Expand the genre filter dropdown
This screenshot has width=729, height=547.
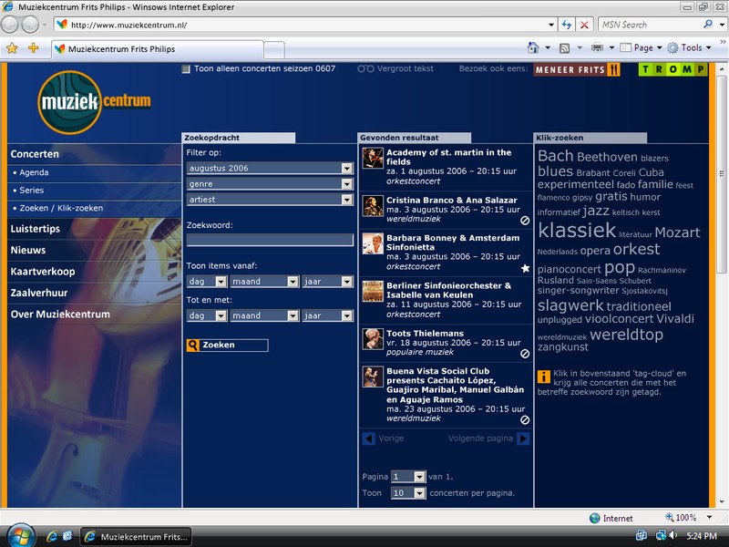pyautogui.click(x=346, y=184)
